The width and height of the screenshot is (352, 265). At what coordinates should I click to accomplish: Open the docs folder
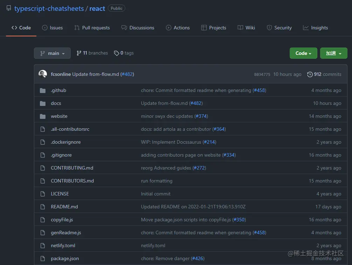click(56, 103)
